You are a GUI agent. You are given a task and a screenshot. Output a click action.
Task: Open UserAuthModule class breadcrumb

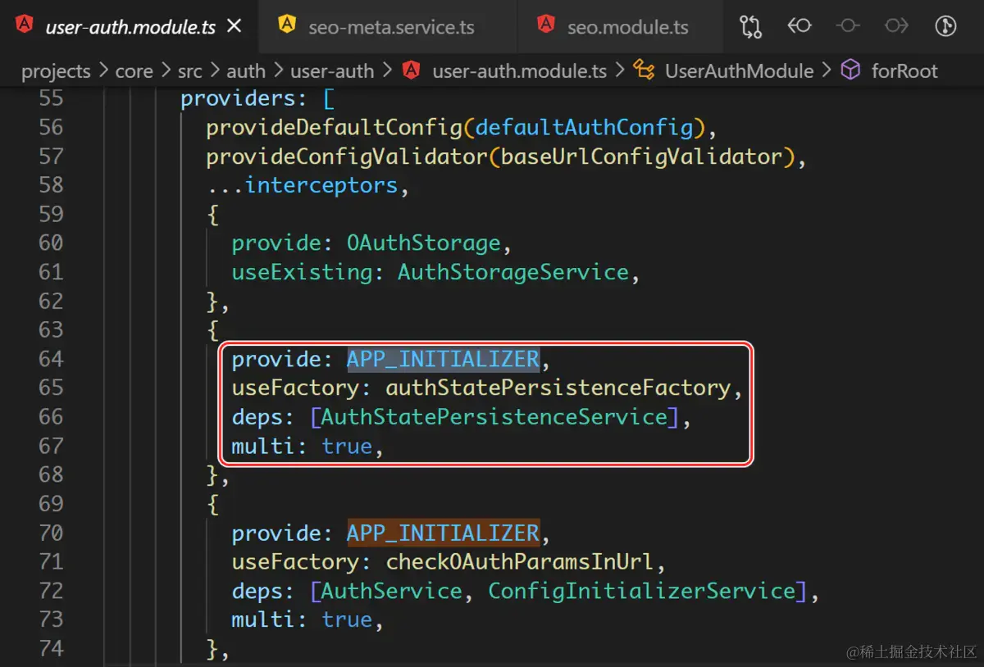tap(740, 71)
